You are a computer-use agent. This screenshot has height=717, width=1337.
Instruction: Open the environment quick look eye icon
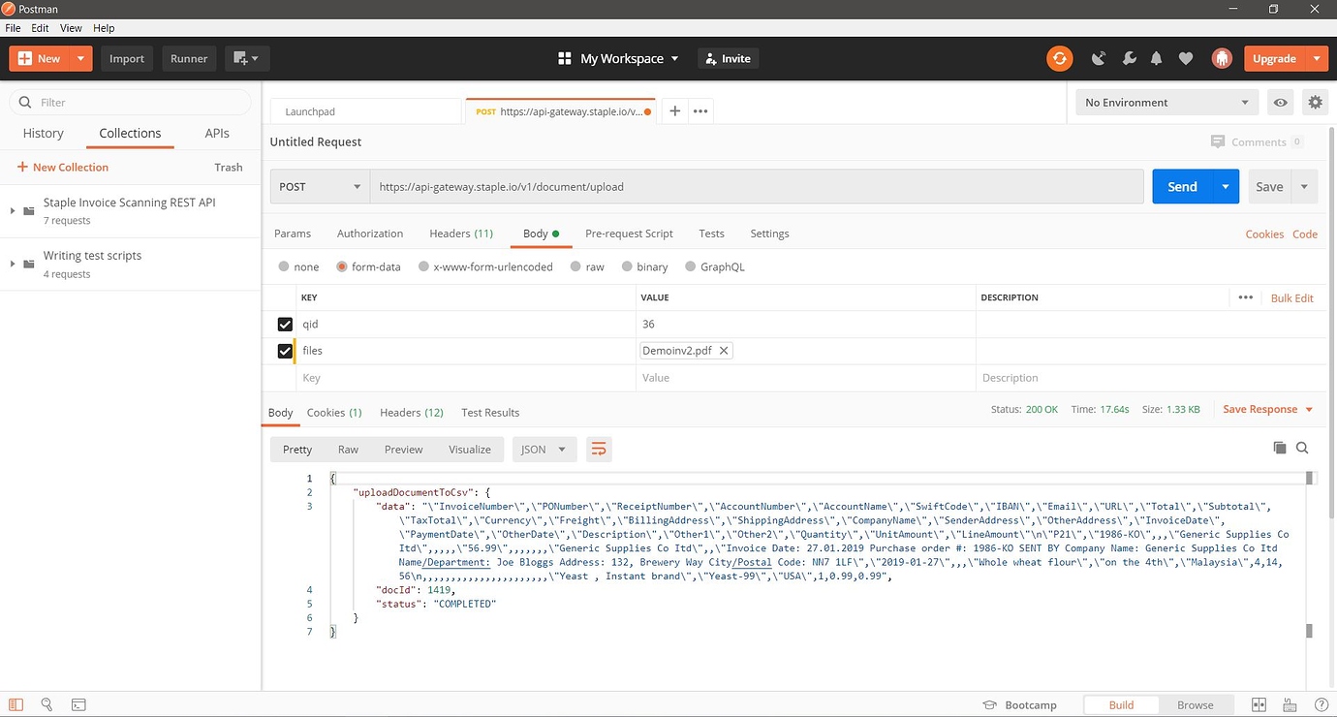[x=1280, y=102]
